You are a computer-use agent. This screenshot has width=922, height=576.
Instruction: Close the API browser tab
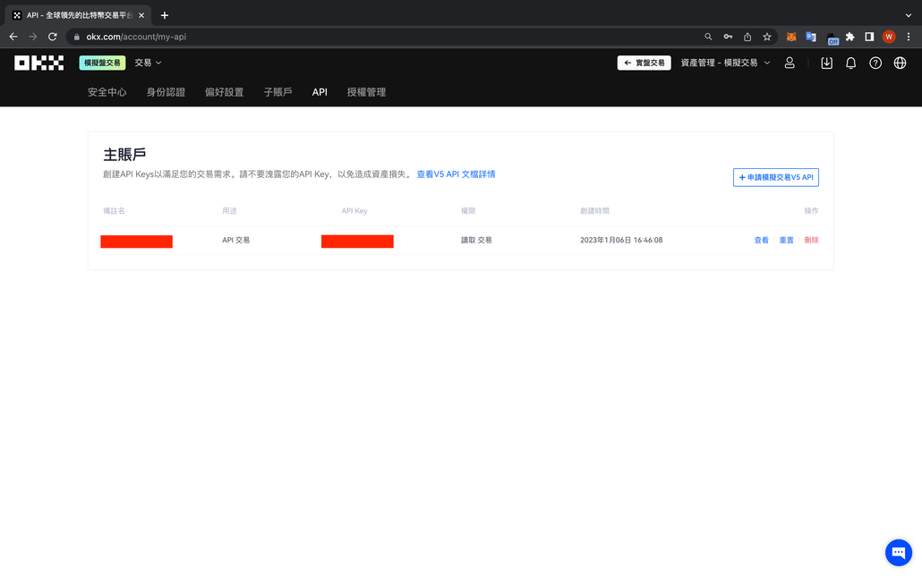pos(141,15)
